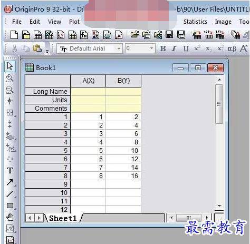Click the New Excel workbook icon

tap(49, 35)
